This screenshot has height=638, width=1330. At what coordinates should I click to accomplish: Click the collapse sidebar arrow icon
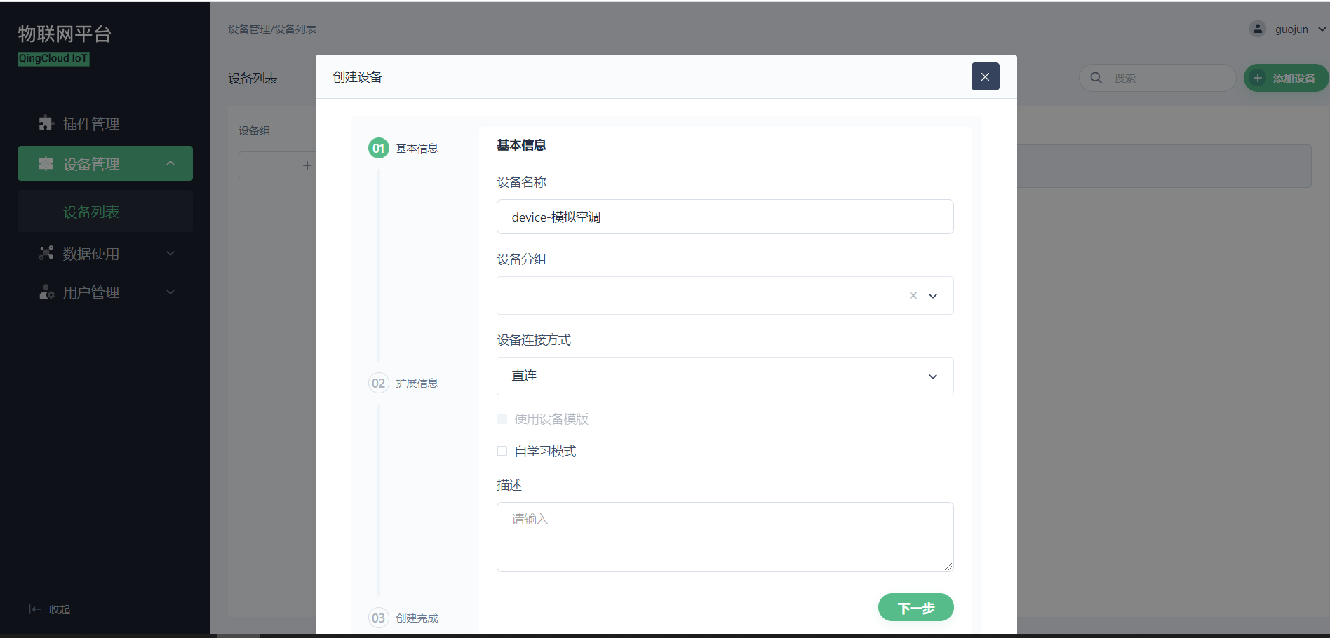(x=34, y=609)
